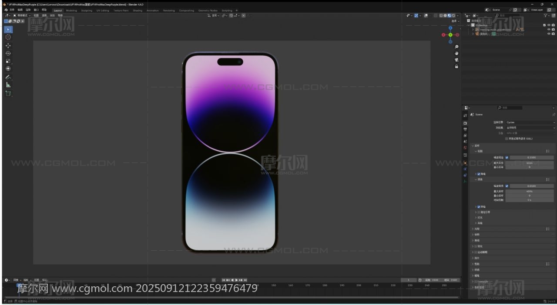Toggle 开放式着色语言 (OSL) checkbox
557x305 pixels.
tap(507, 139)
